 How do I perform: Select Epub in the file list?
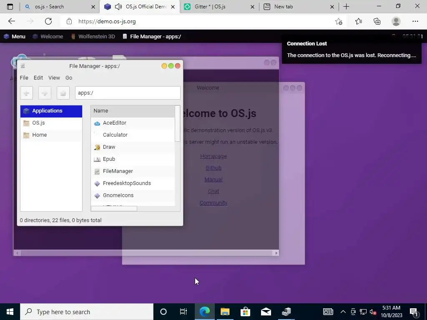pos(133,159)
